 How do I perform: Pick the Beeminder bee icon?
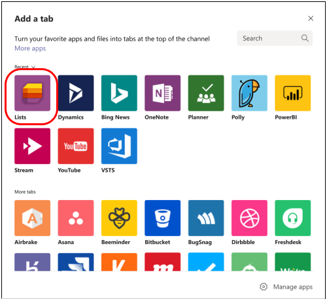(119, 218)
